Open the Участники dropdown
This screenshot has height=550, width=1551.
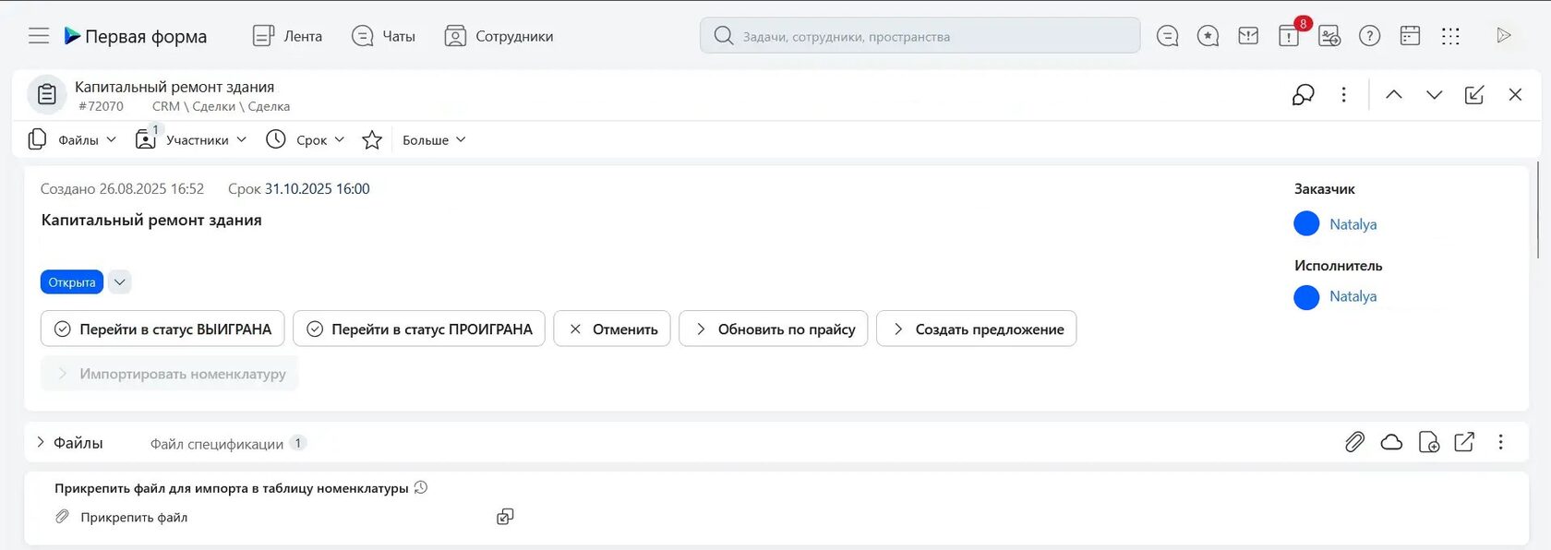(191, 139)
